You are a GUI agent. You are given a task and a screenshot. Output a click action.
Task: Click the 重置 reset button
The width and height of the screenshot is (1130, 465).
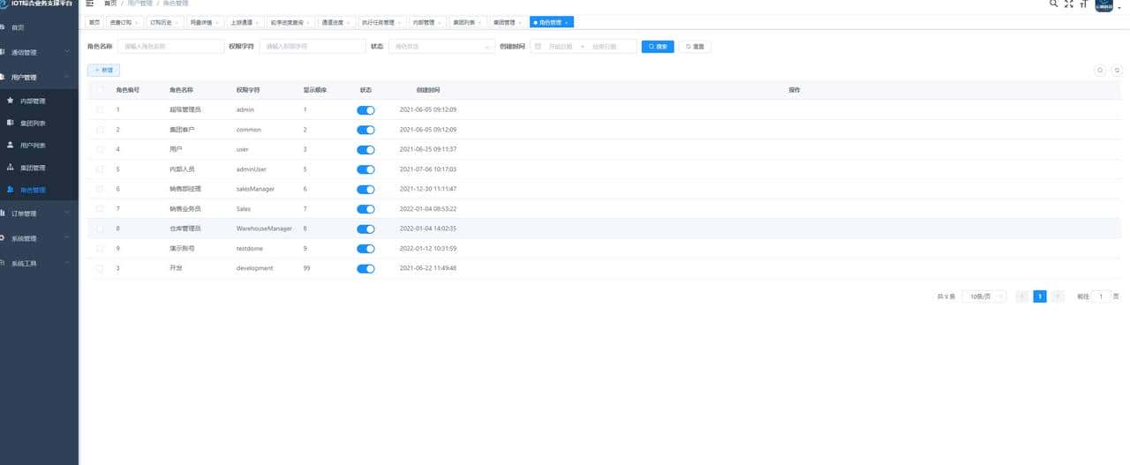(695, 46)
